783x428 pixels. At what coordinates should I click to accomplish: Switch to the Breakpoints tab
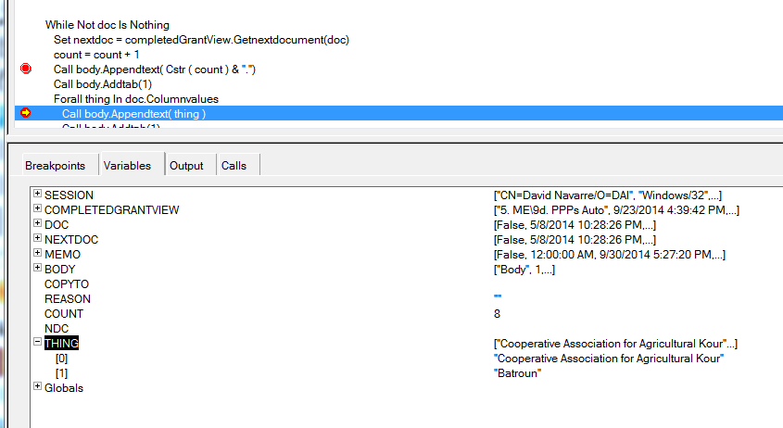point(55,165)
